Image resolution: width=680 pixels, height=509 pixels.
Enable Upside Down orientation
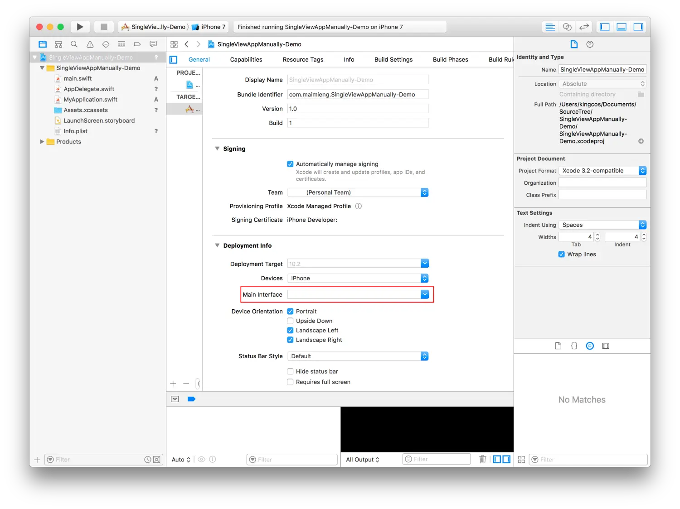coord(290,321)
